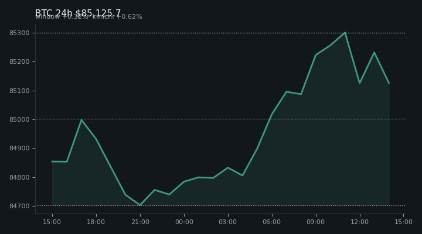The width and height of the screenshot is (422, 234).
Task: Click the BTC 24h $85,125.7 title
Action: 78,13
